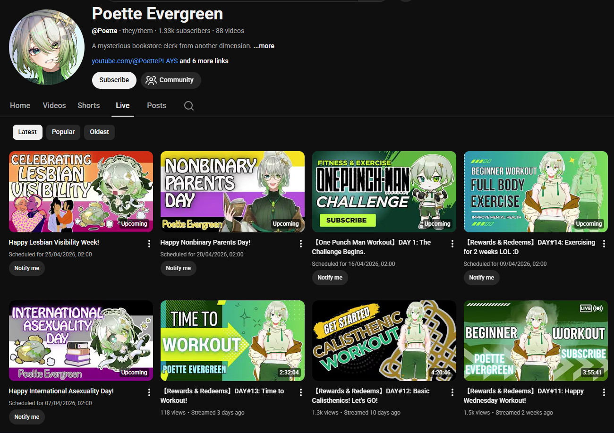Click Notify me for International Asexuality Day

coord(27,417)
